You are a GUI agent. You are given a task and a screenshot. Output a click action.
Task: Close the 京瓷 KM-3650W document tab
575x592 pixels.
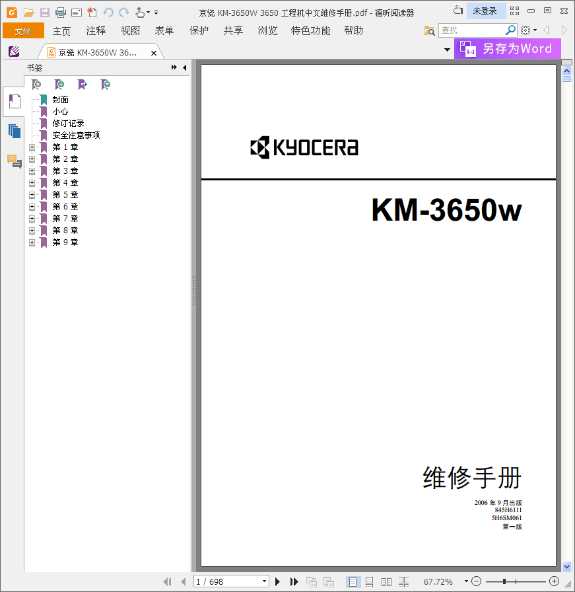click(x=154, y=54)
